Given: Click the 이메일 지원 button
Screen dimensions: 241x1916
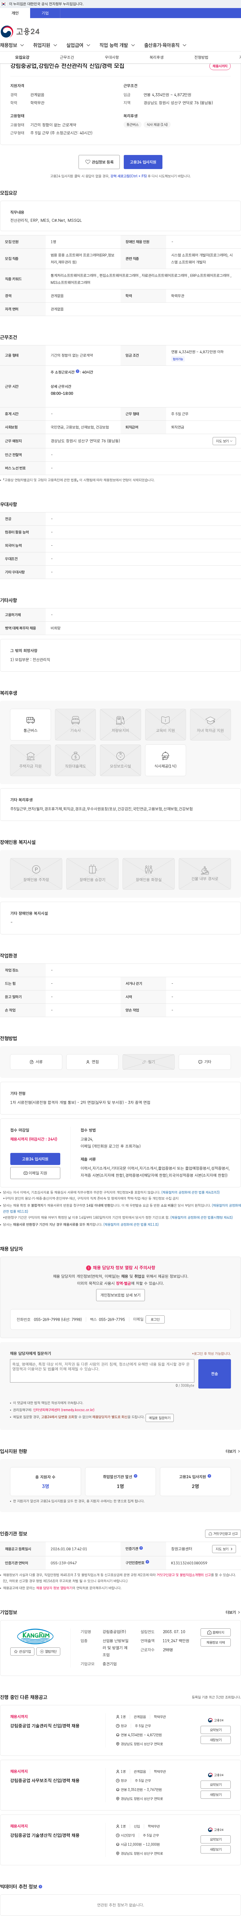Looking at the screenshot, I should 35,1173.
